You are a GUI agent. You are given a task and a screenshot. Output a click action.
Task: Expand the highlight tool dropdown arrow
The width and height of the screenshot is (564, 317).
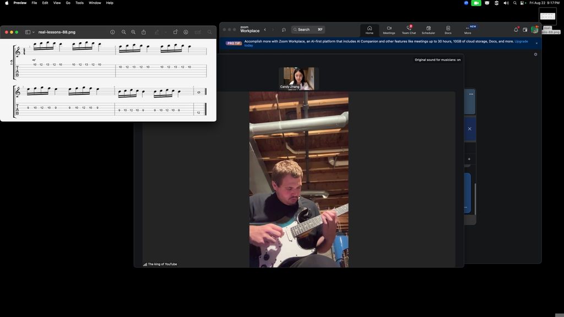click(165, 32)
